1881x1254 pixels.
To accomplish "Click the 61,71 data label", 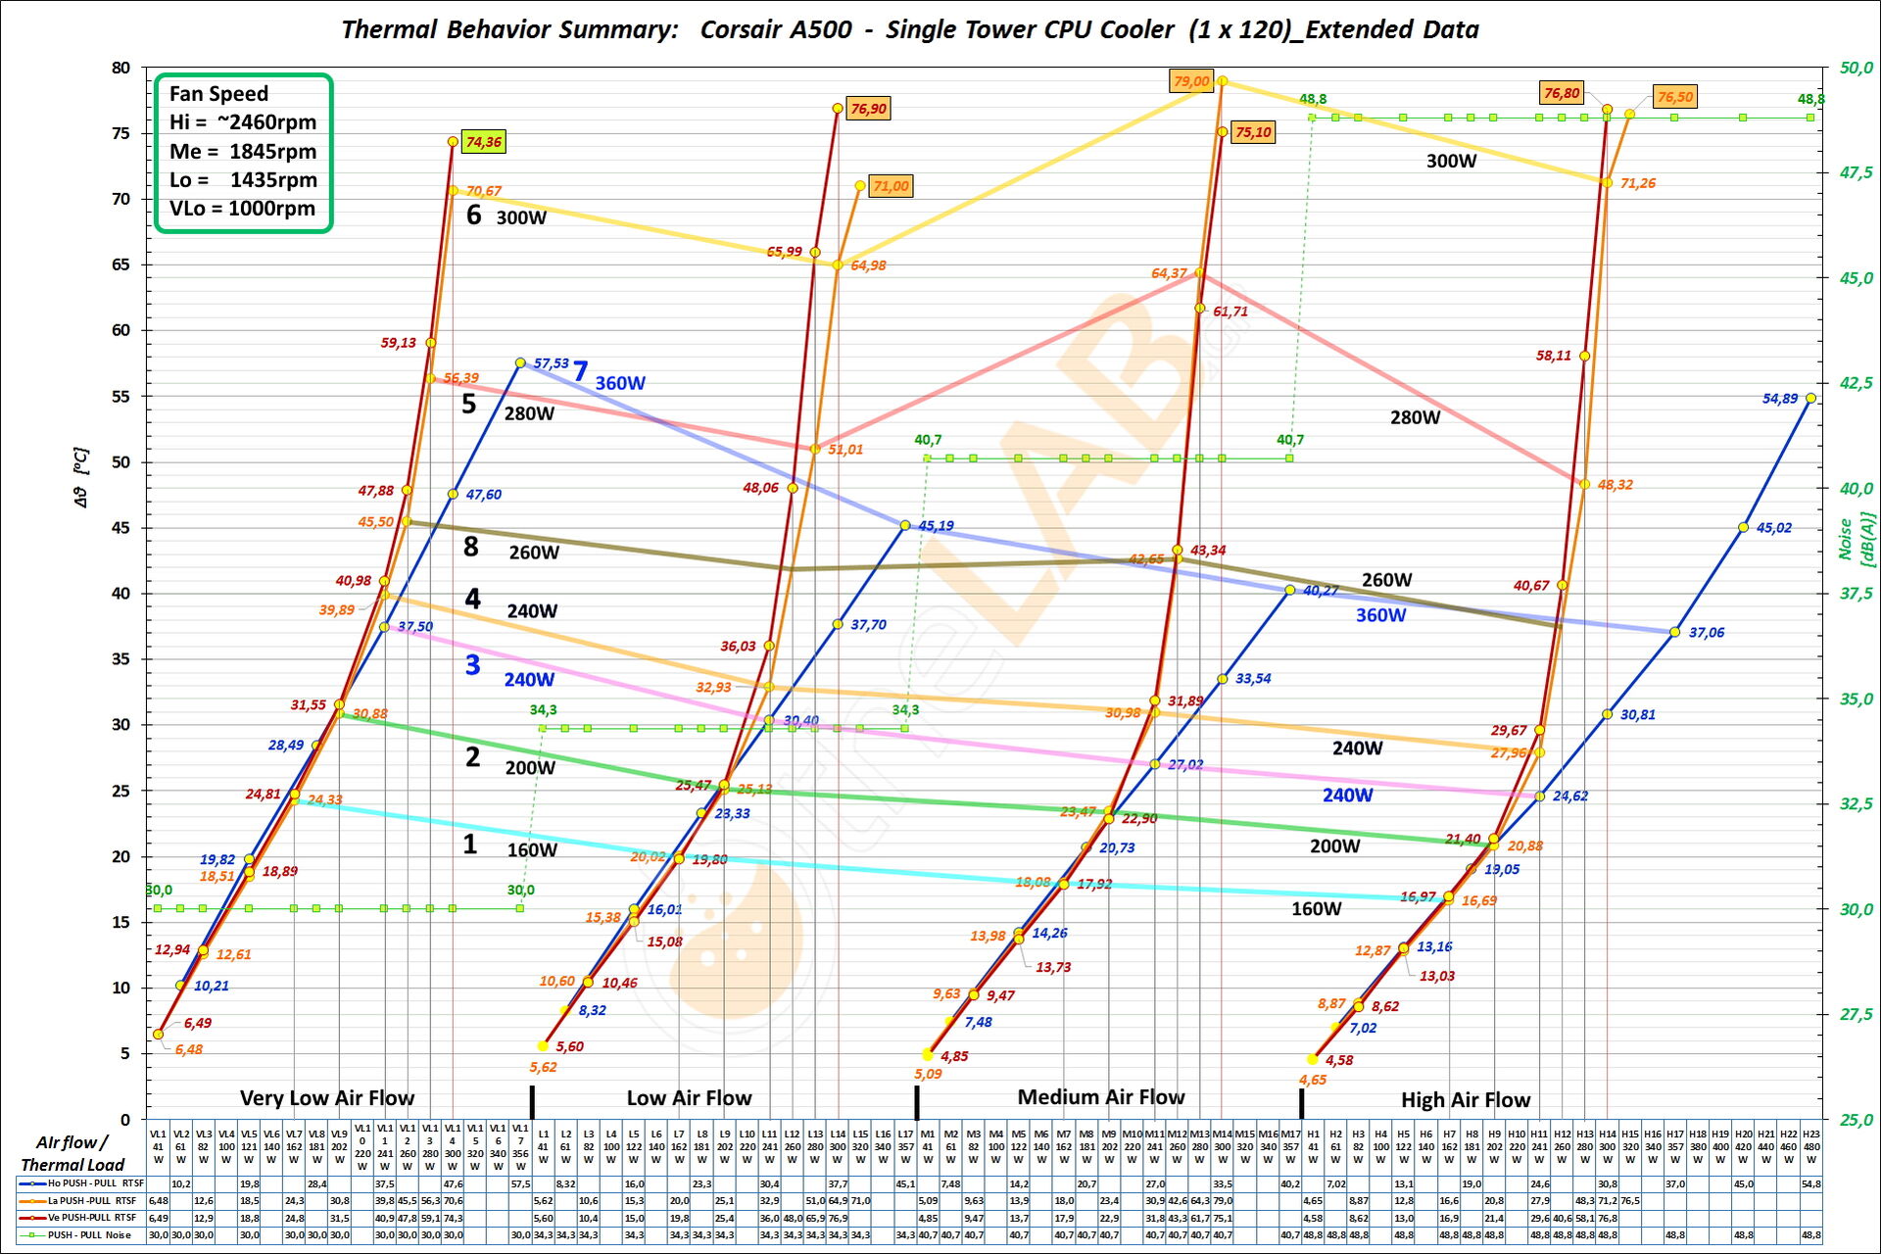I will 1230,312.
